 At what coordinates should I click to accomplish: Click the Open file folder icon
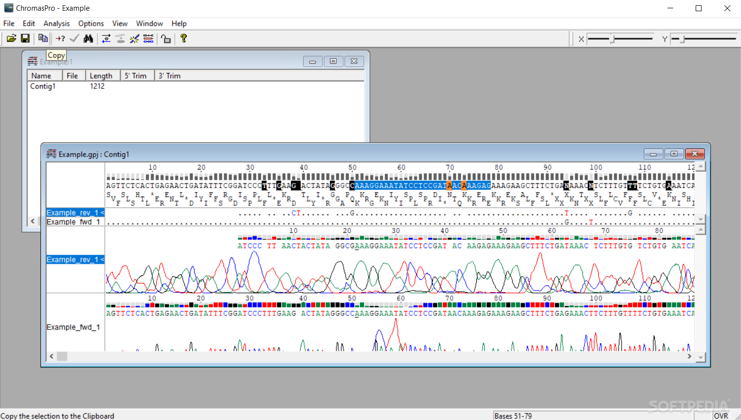click(x=11, y=38)
